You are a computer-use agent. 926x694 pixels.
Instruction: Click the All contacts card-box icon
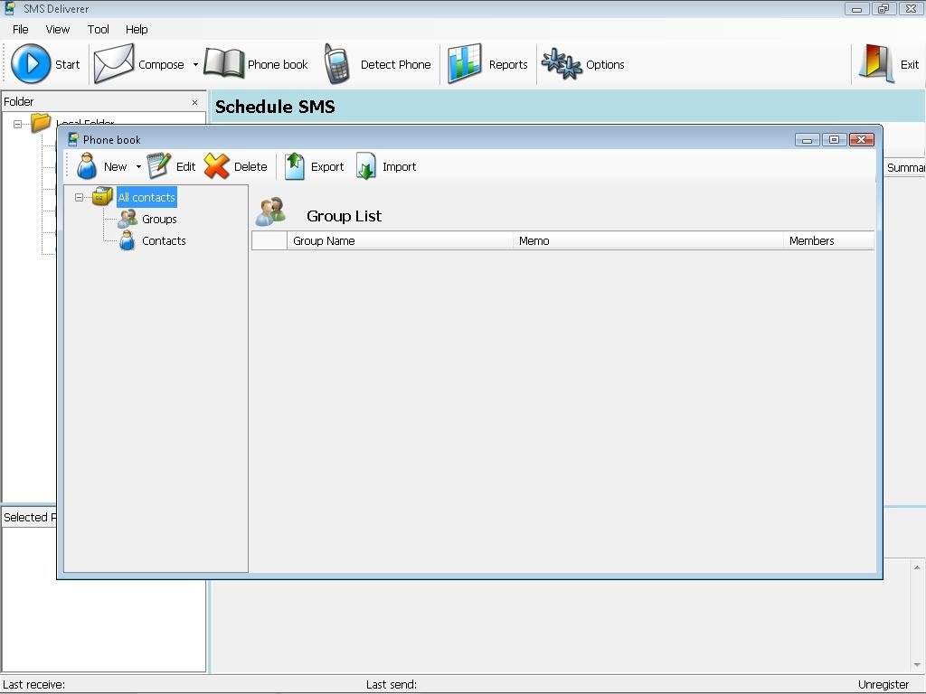click(x=102, y=196)
